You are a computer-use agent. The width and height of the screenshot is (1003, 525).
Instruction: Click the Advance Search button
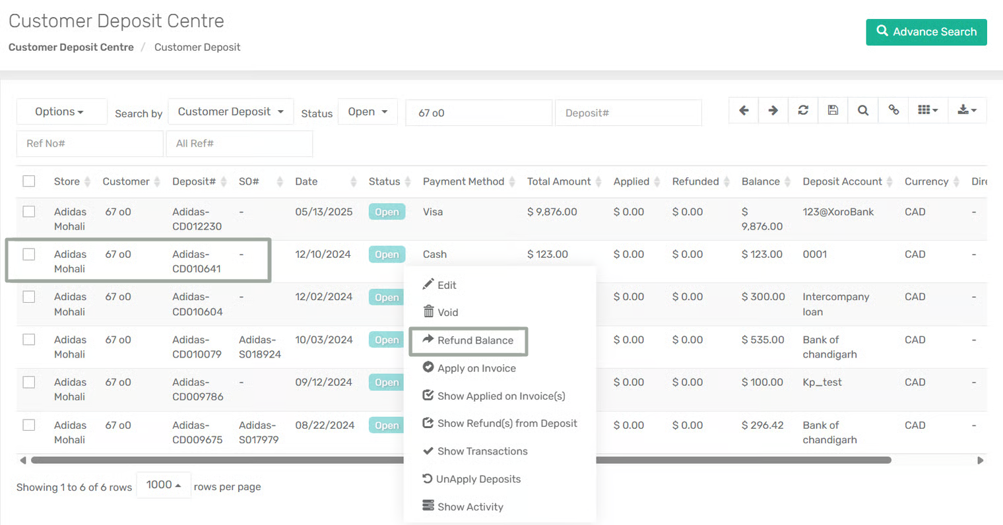click(x=926, y=32)
